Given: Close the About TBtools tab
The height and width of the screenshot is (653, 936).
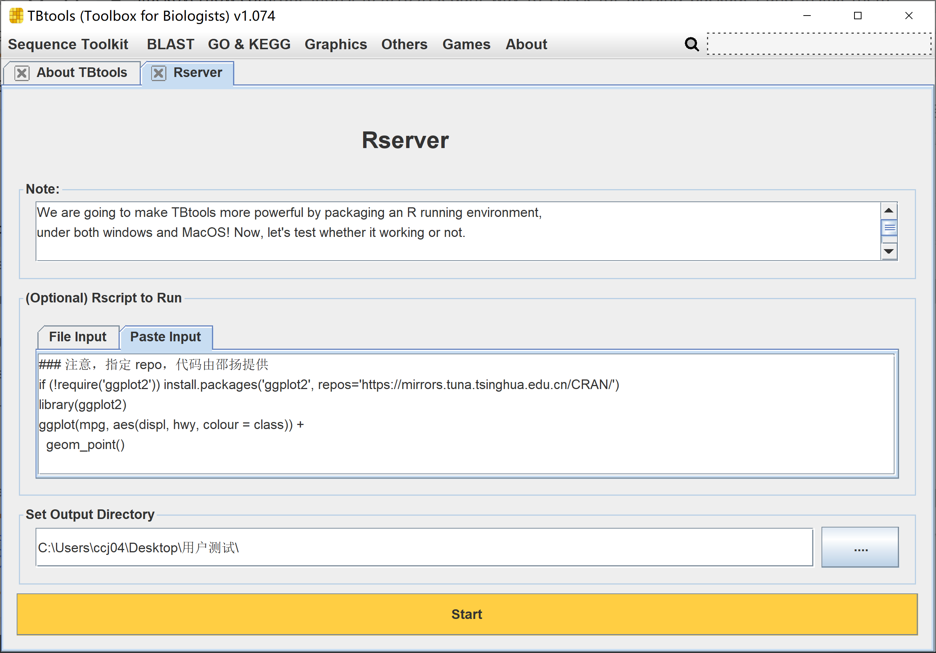Looking at the screenshot, I should click(x=21, y=73).
